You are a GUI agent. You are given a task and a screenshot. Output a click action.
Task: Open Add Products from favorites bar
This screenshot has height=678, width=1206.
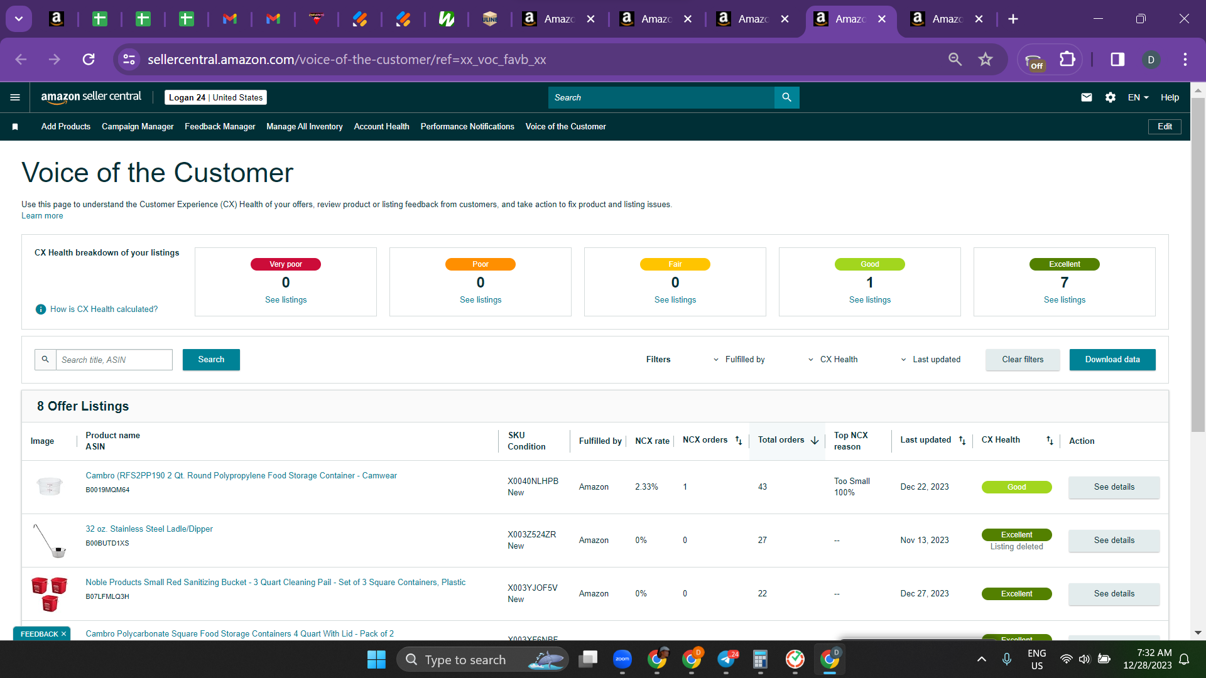tap(66, 127)
